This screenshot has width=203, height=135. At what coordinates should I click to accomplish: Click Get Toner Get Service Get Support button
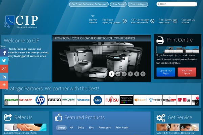point(89,4)
